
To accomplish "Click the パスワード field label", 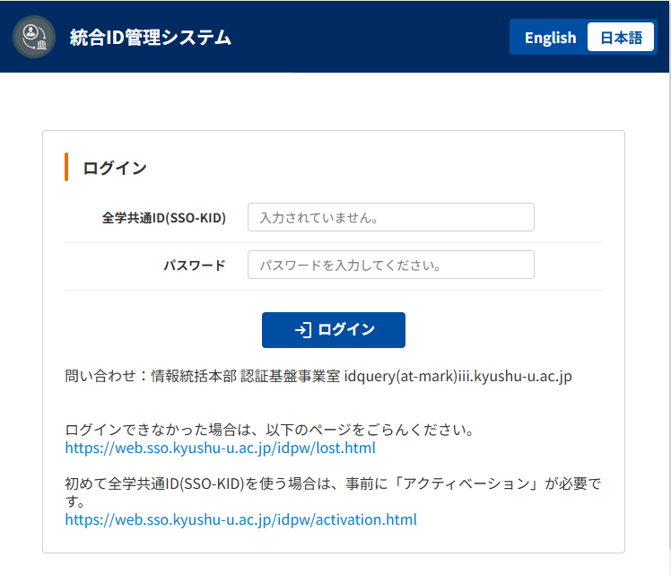I will pyautogui.click(x=194, y=266).
